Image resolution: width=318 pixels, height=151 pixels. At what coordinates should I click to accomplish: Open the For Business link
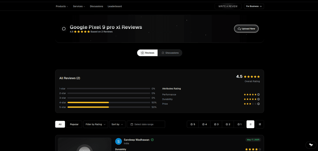pos(254,6)
